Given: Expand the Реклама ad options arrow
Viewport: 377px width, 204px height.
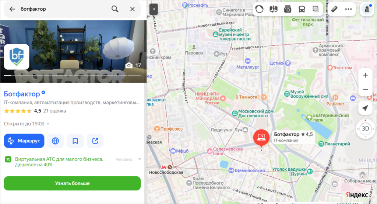Looking at the screenshot, I should coord(140,159).
